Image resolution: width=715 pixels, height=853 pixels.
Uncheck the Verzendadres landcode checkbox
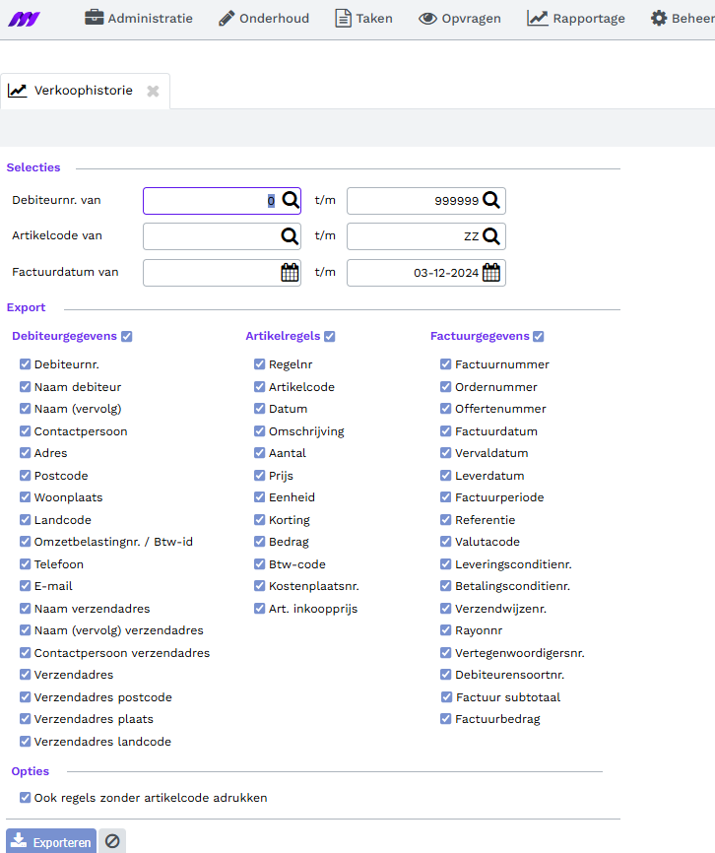pyautogui.click(x=25, y=741)
